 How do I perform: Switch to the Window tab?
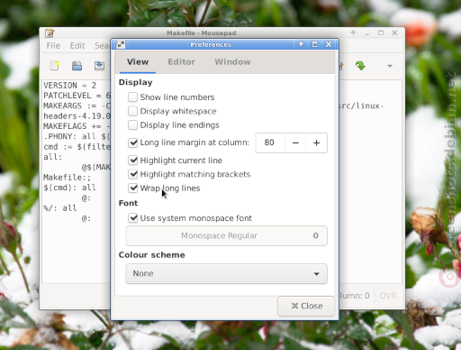coord(232,62)
